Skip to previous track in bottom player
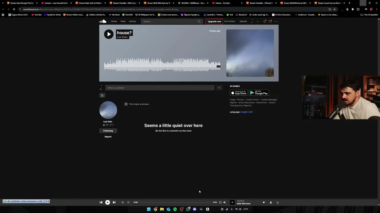Image resolution: width=380 pixels, height=213 pixels. coord(101,202)
